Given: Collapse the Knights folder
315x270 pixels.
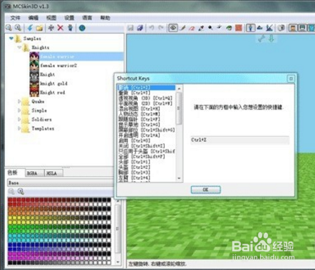Looking at the screenshot, I should [19, 47].
